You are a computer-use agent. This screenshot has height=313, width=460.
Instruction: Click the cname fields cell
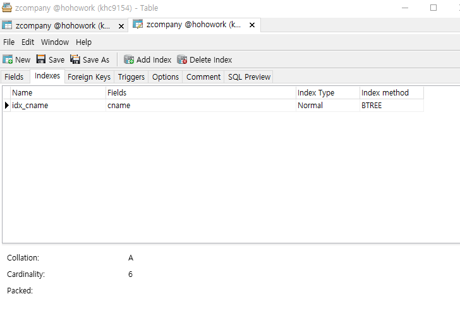[x=201, y=105]
